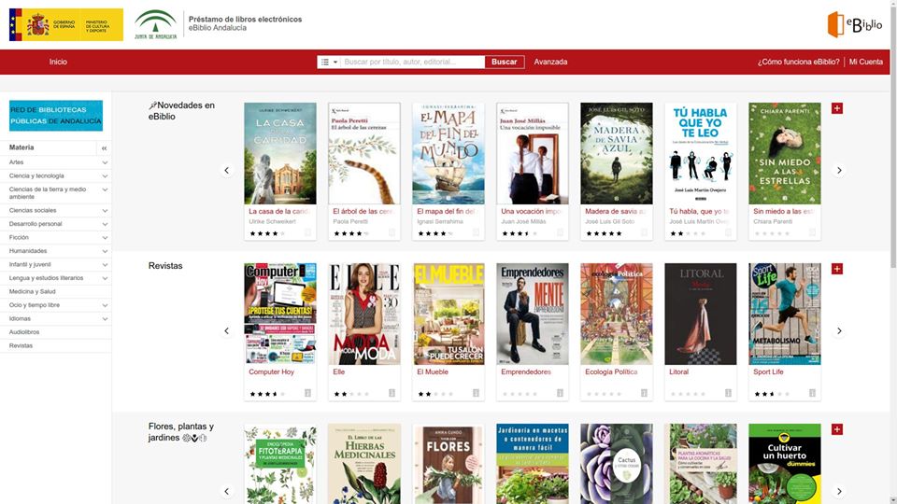Go to Inicio in the navigation bar
897x504 pixels.
58,63
